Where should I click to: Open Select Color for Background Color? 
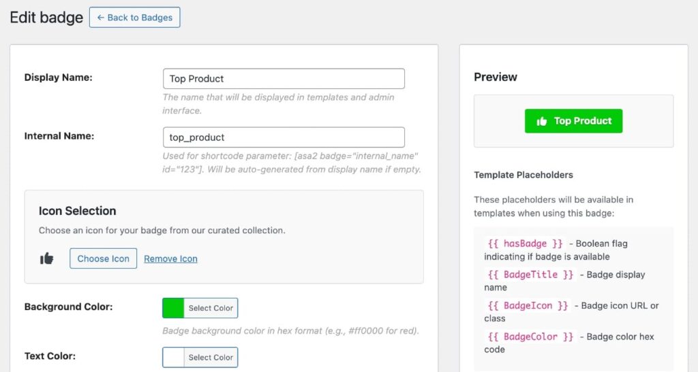[211, 308]
